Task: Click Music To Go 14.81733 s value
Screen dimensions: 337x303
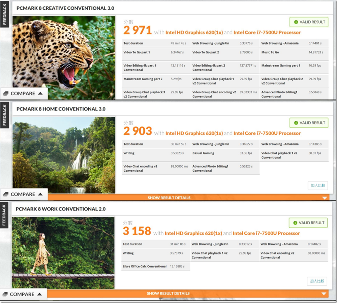Action: pyautogui.click(x=316, y=53)
